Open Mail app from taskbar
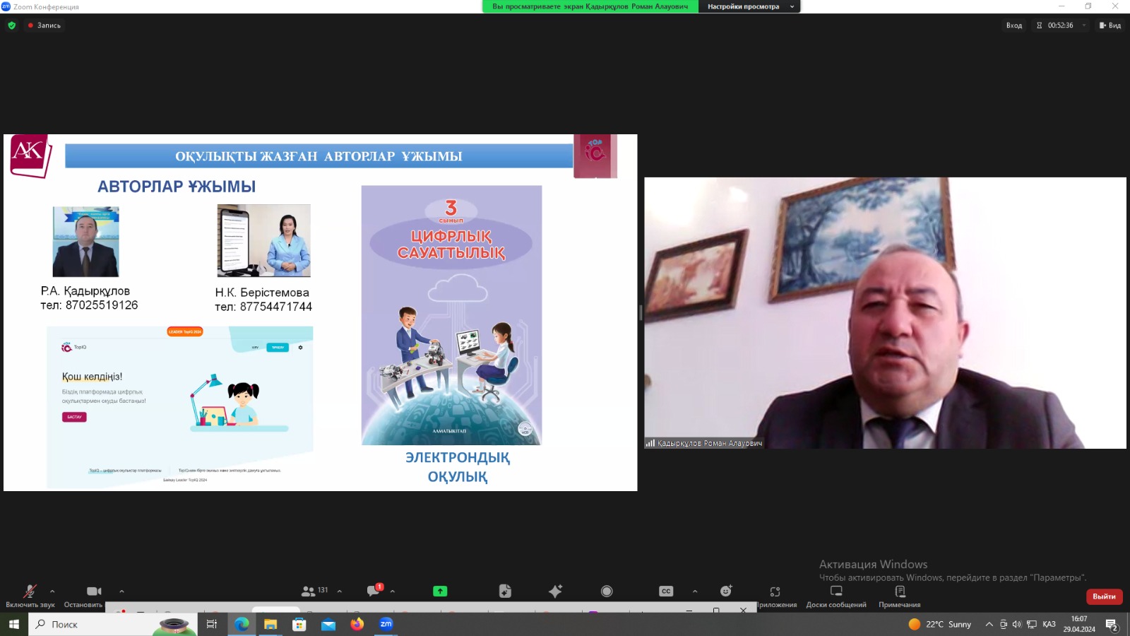The width and height of the screenshot is (1130, 636). [328, 624]
